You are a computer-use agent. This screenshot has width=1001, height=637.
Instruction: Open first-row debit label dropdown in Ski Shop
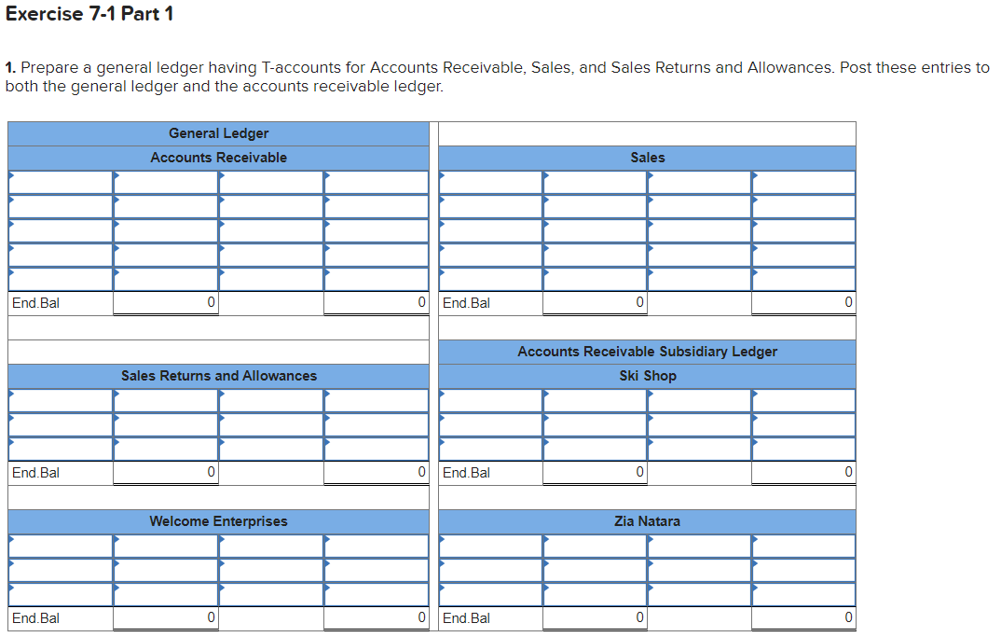[x=491, y=401]
